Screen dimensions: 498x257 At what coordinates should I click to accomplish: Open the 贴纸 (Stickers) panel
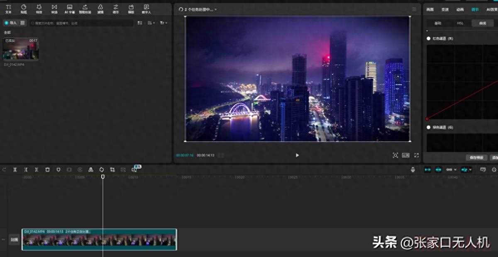[x=24, y=9]
